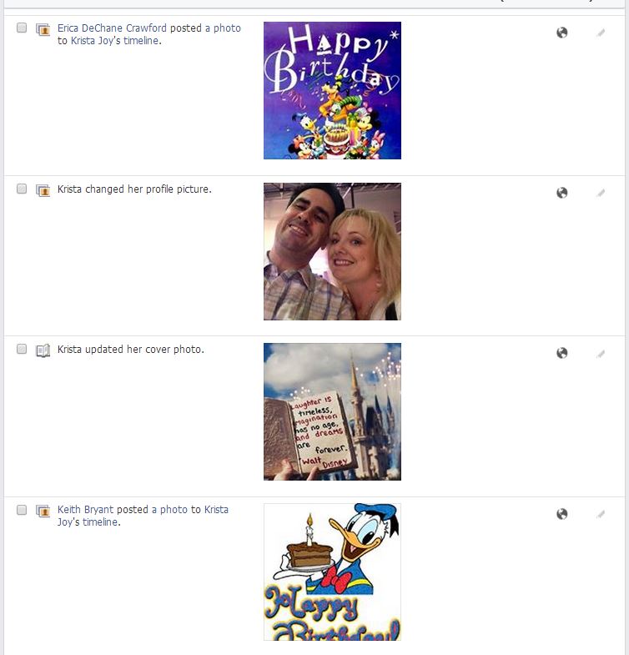Toggle the checkbox next to Keith Bryant's post
Screen dimensions: 629x655
tap(22, 510)
